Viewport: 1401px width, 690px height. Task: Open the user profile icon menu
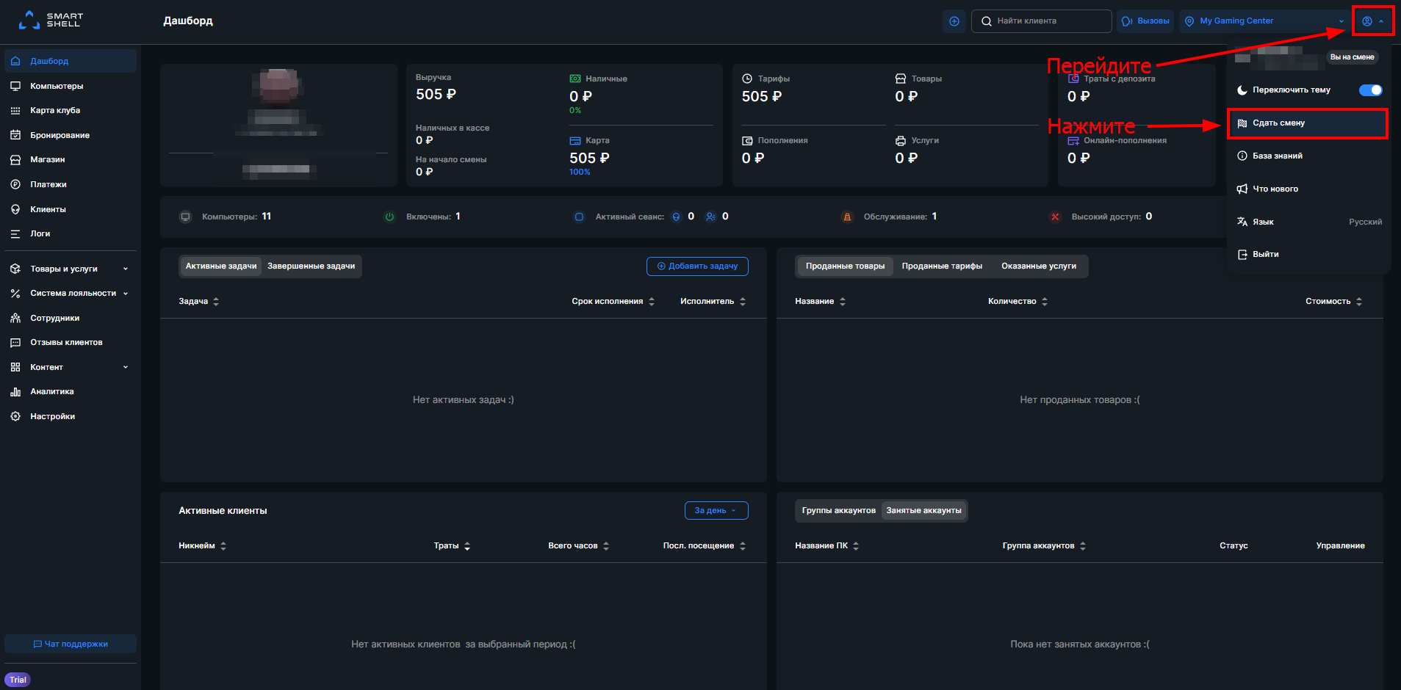click(x=1372, y=21)
